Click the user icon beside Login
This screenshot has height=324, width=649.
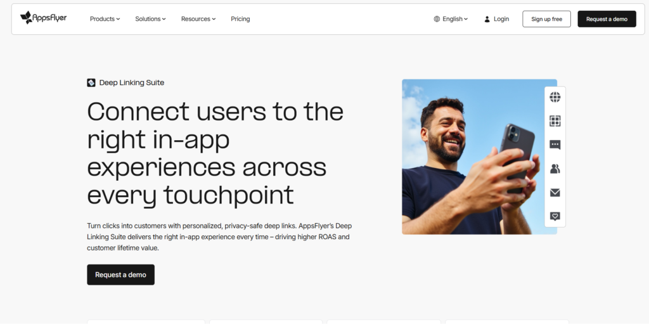click(487, 19)
